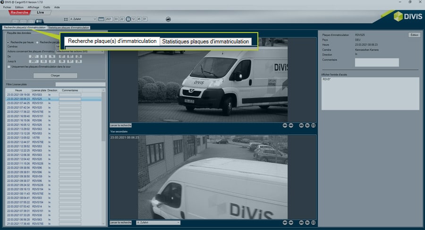This screenshot has width=425, height=230.
Task: Click the Charger button
Action: [x=55, y=75]
